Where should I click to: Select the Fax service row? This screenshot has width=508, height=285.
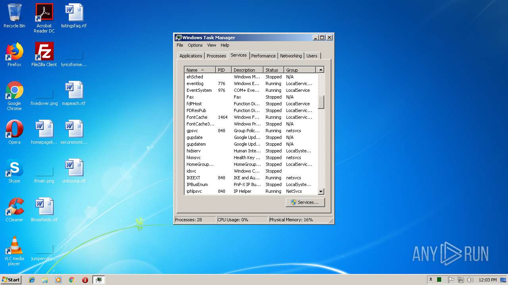point(251,97)
